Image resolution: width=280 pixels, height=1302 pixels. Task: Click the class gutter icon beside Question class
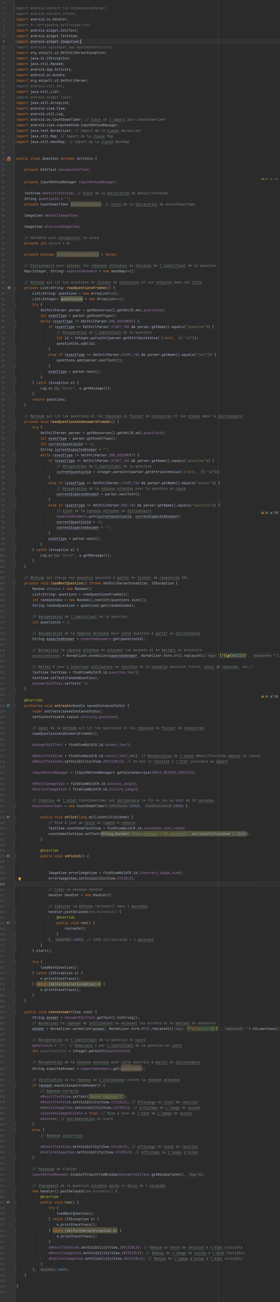click(9, 159)
